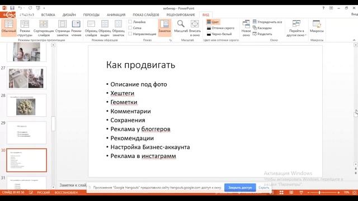Click Скрыть link in sharing bar

(x=263, y=188)
